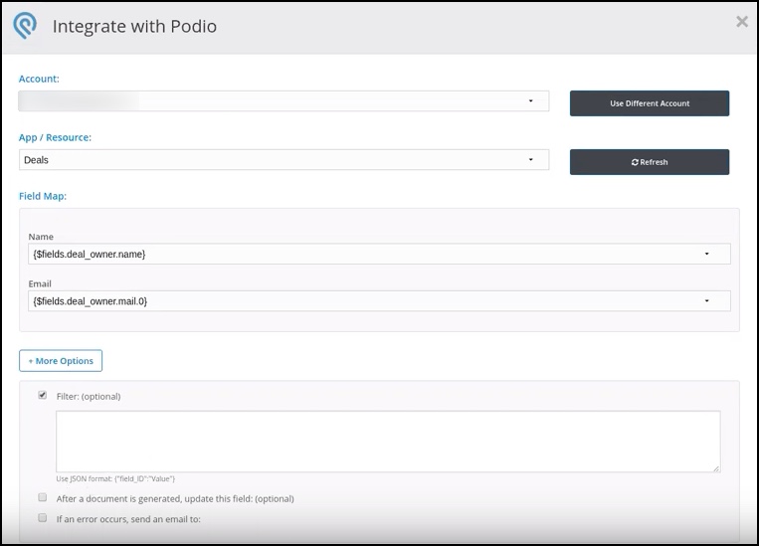Click the Email label in the Field Map

point(40,283)
